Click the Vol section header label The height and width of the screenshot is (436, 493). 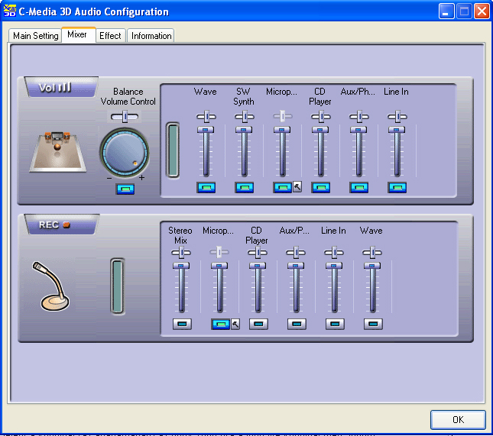61,87
